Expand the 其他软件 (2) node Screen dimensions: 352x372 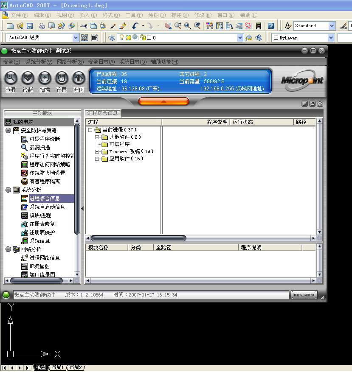coord(97,137)
